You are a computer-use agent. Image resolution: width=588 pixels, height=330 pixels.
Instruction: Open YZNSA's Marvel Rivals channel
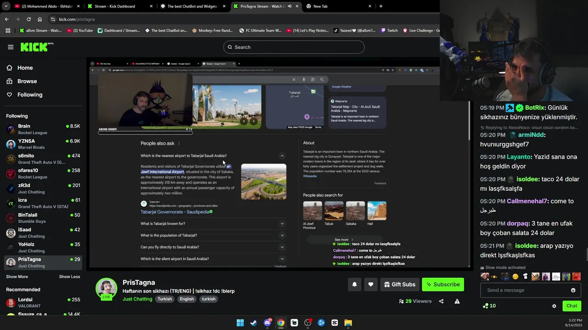click(x=43, y=144)
